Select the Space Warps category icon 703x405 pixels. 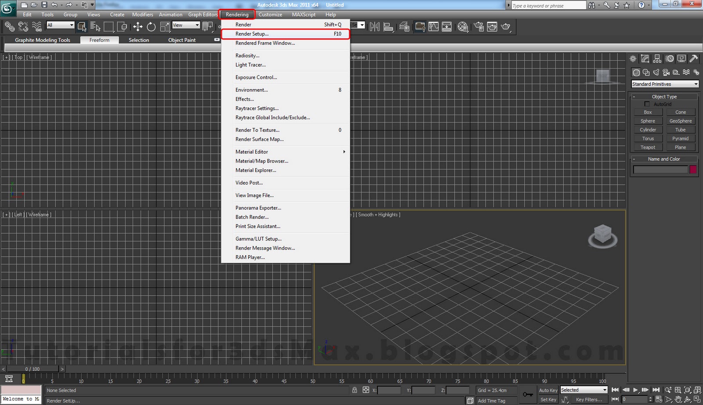(x=686, y=72)
